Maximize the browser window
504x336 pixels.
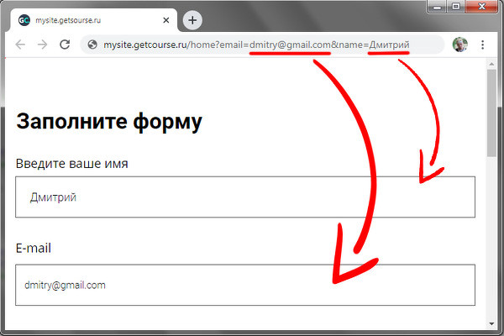click(456, 6)
